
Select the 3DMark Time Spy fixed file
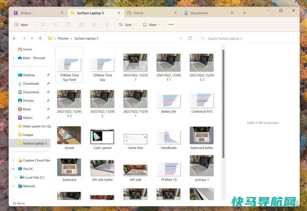(x=69, y=65)
